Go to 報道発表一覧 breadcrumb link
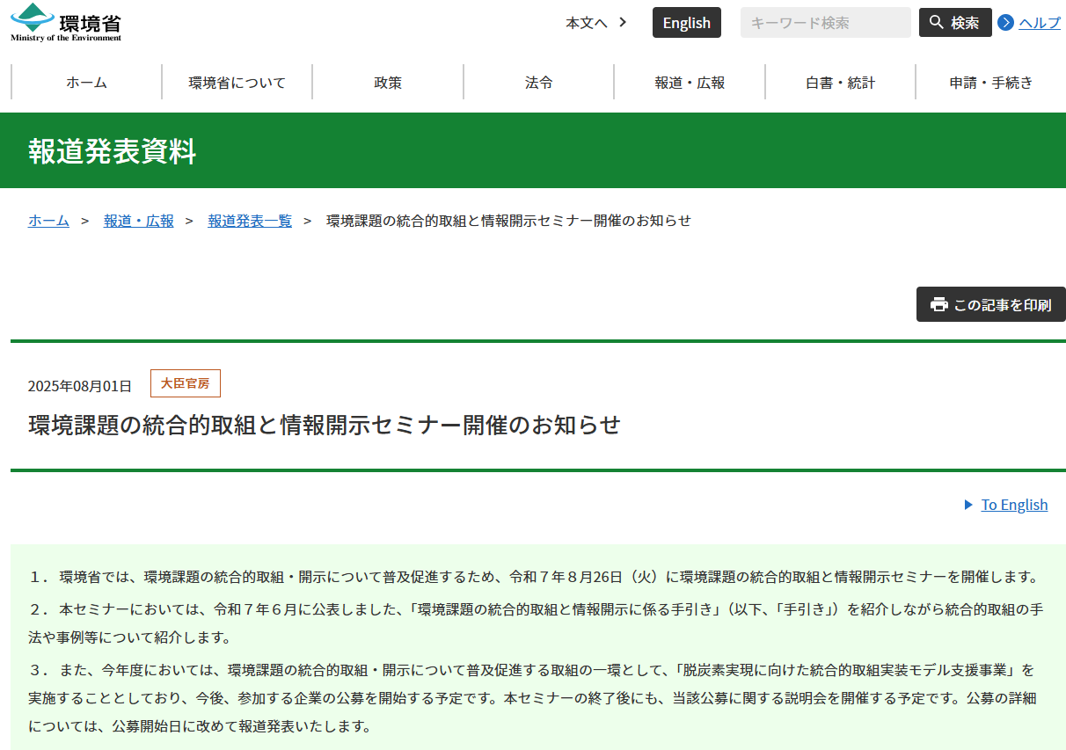The width and height of the screenshot is (1066, 750). click(250, 221)
